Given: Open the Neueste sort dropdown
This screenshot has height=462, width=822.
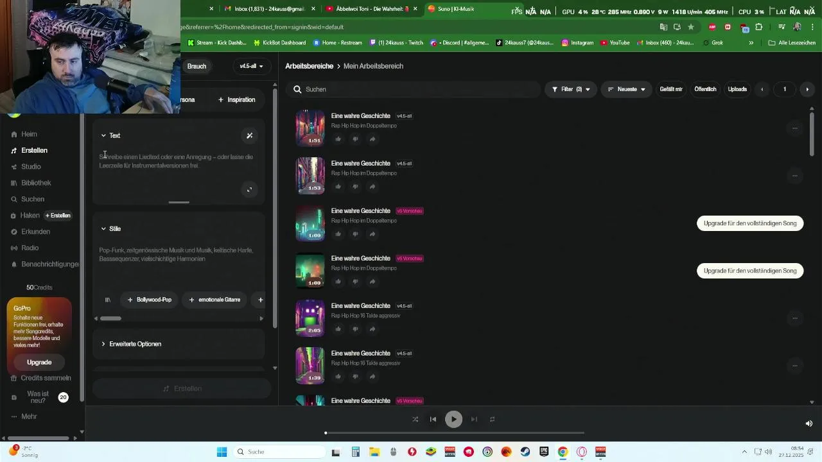Looking at the screenshot, I should 626,89.
